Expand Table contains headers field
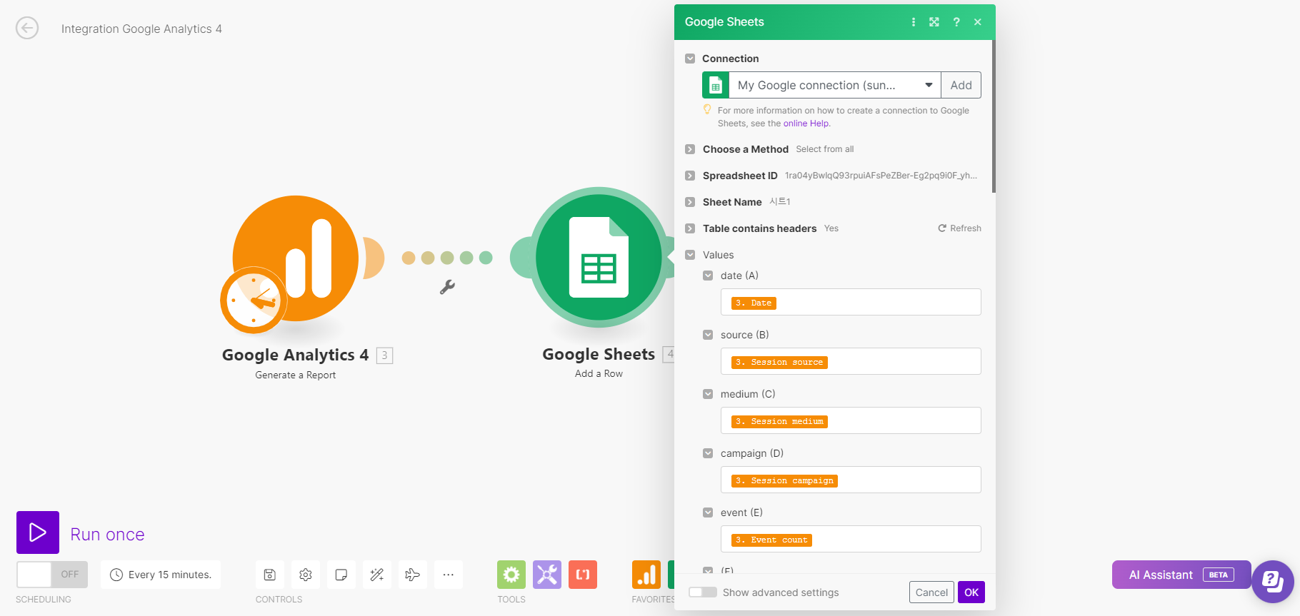Viewport: 1300px width, 616px height. (690, 228)
